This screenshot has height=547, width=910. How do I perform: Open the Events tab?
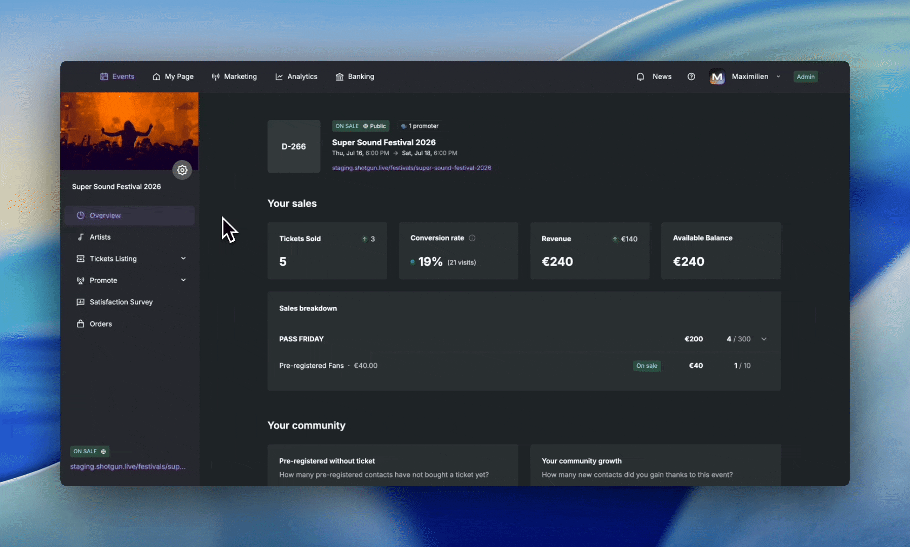tap(117, 76)
